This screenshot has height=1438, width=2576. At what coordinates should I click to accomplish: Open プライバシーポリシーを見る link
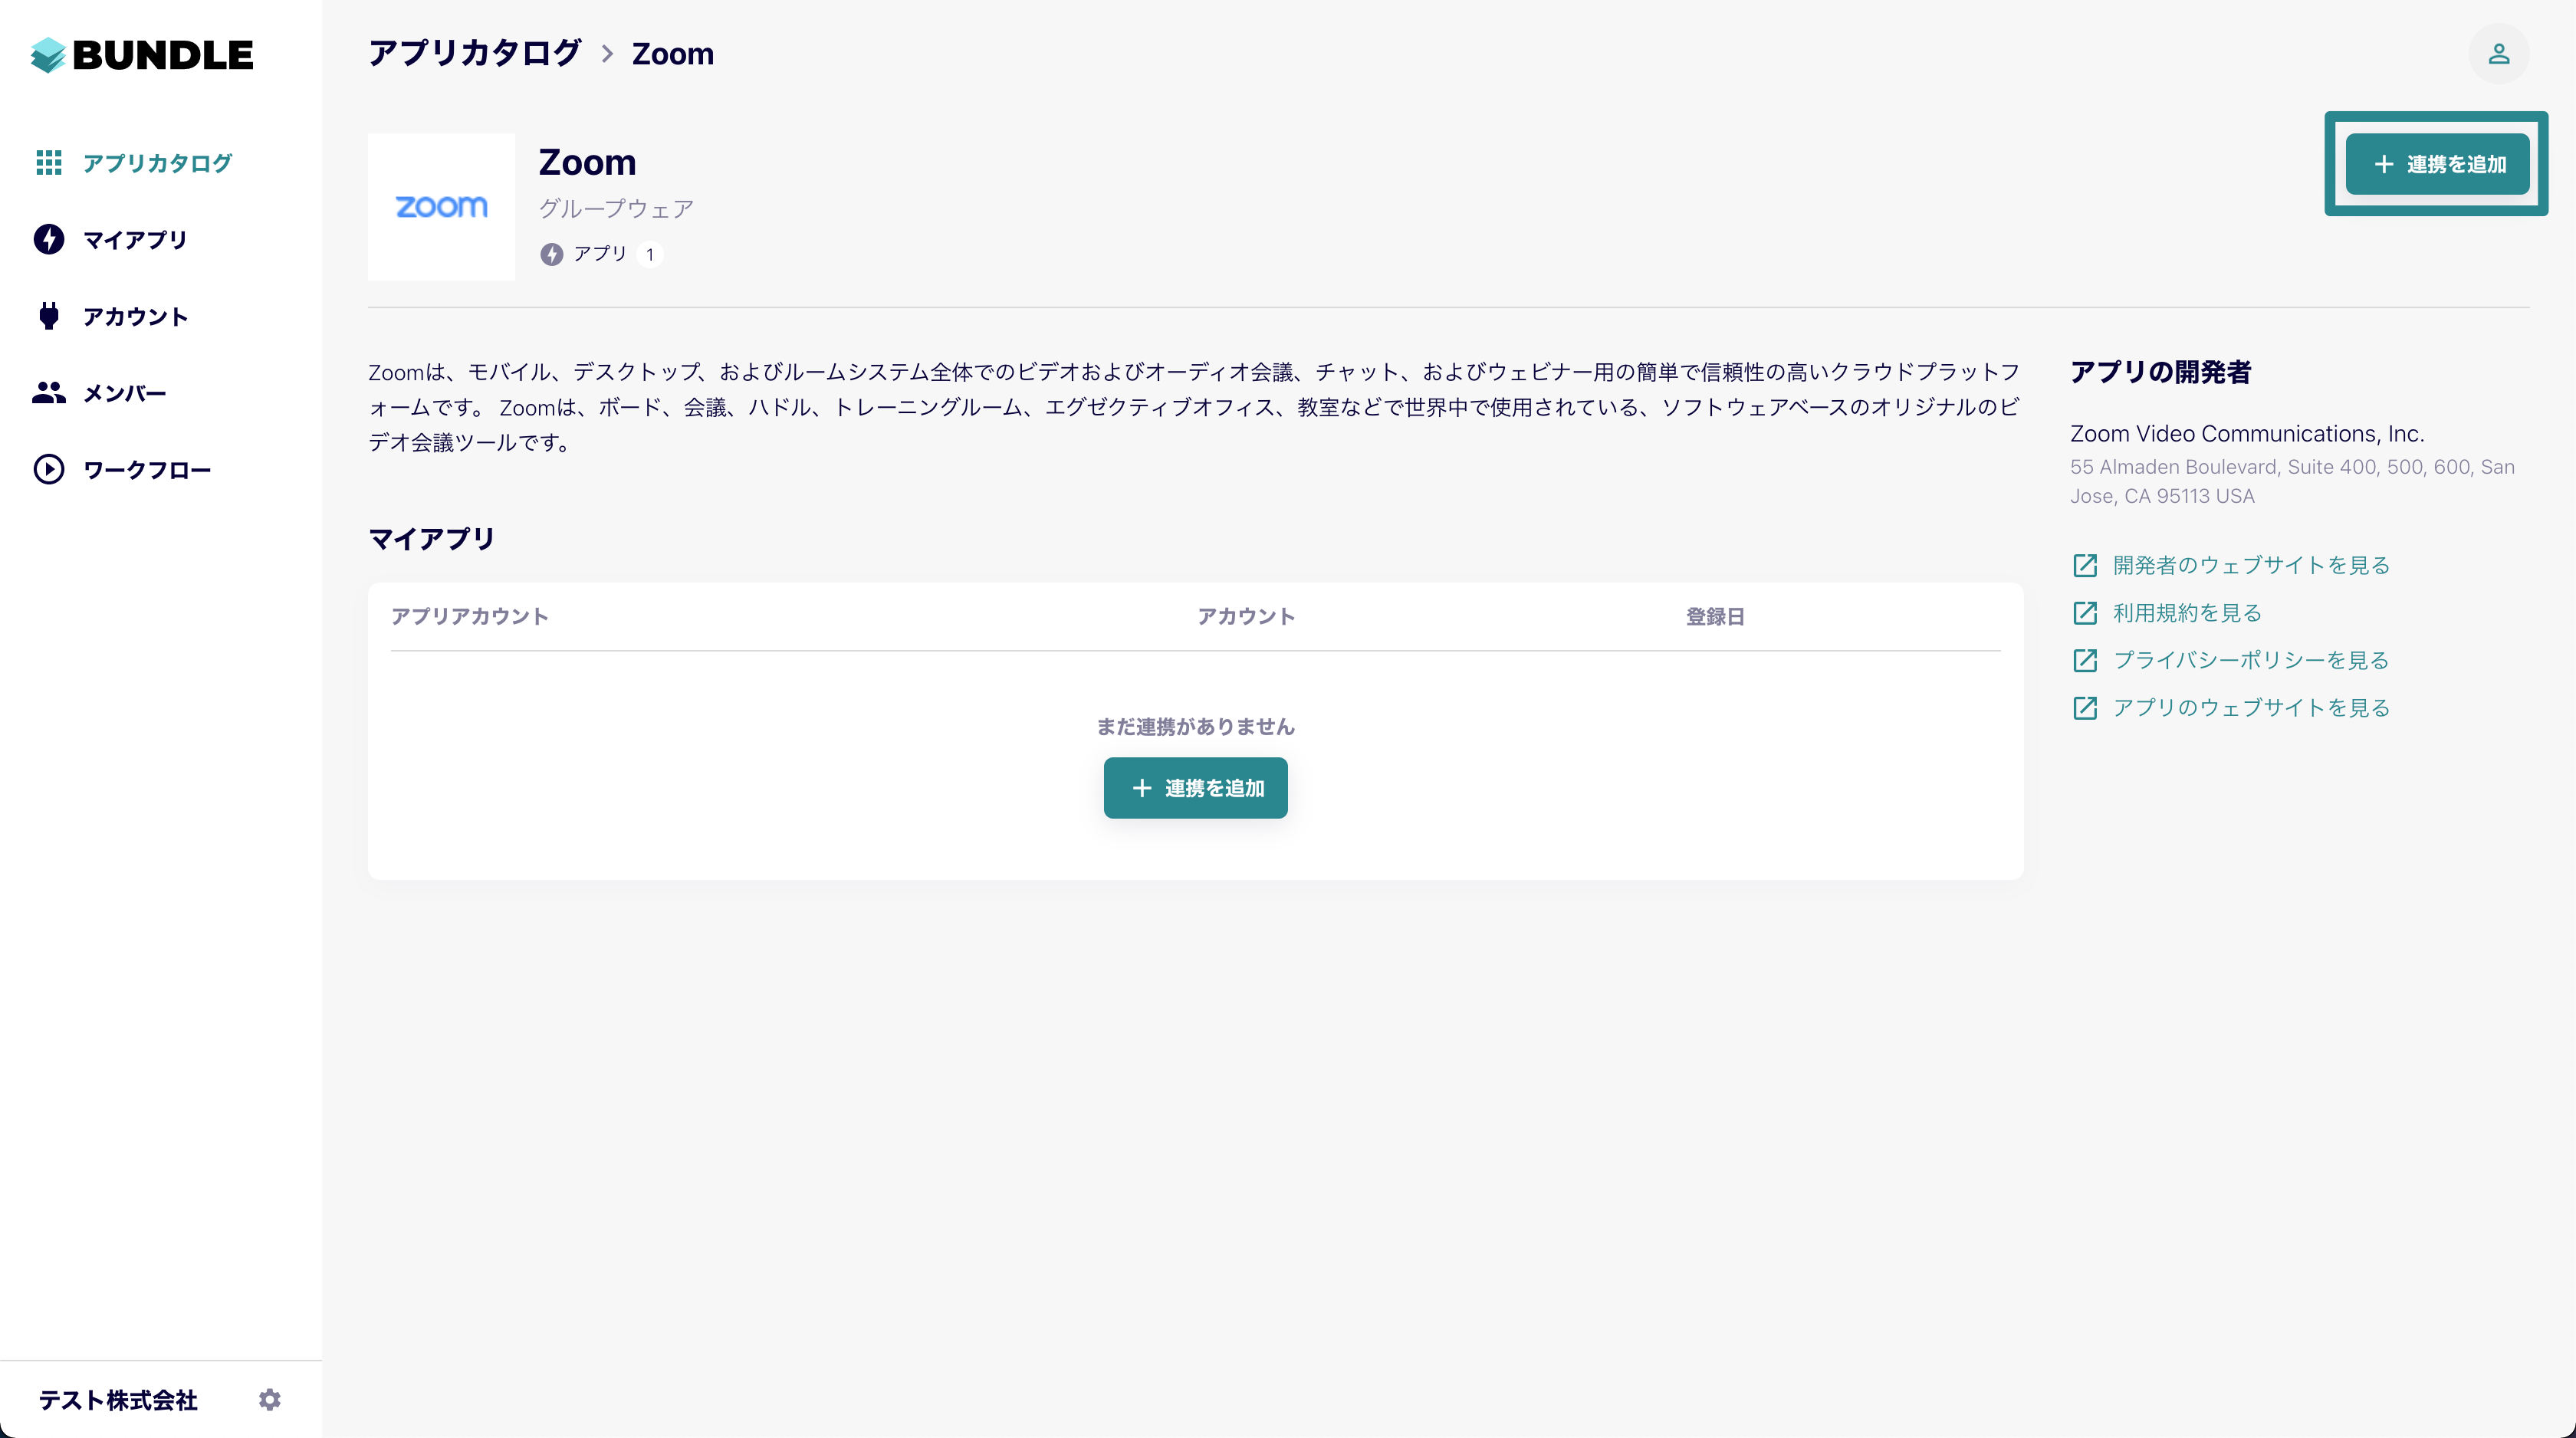click(2252, 660)
